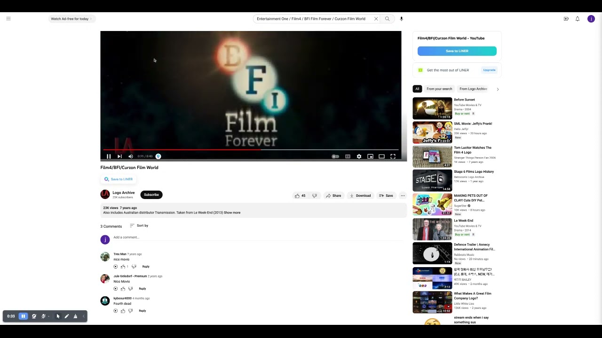This screenshot has height=338, width=602.
Task: Pause the video in the player
Action: click(x=109, y=156)
